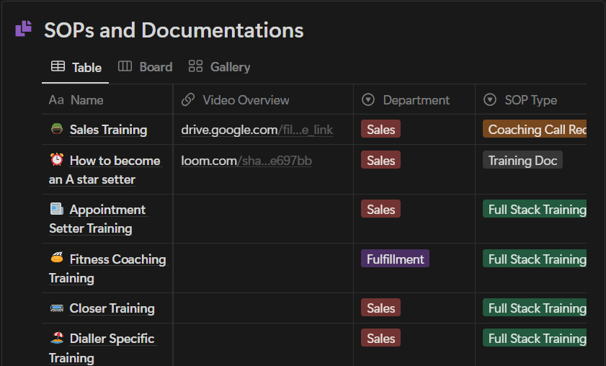Click the Board view columns icon
Image resolution: width=606 pixels, height=366 pixels.
coord(125,66)
